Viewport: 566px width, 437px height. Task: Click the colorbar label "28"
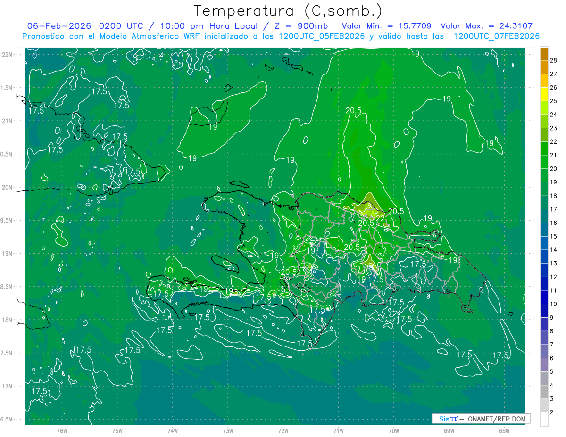[x=553, y=60]
